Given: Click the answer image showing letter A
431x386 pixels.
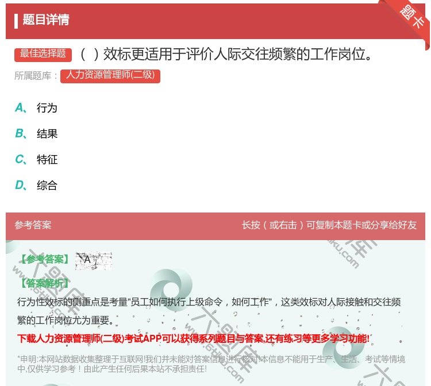Looking at the screenshot, I should [x=94, y=260].
